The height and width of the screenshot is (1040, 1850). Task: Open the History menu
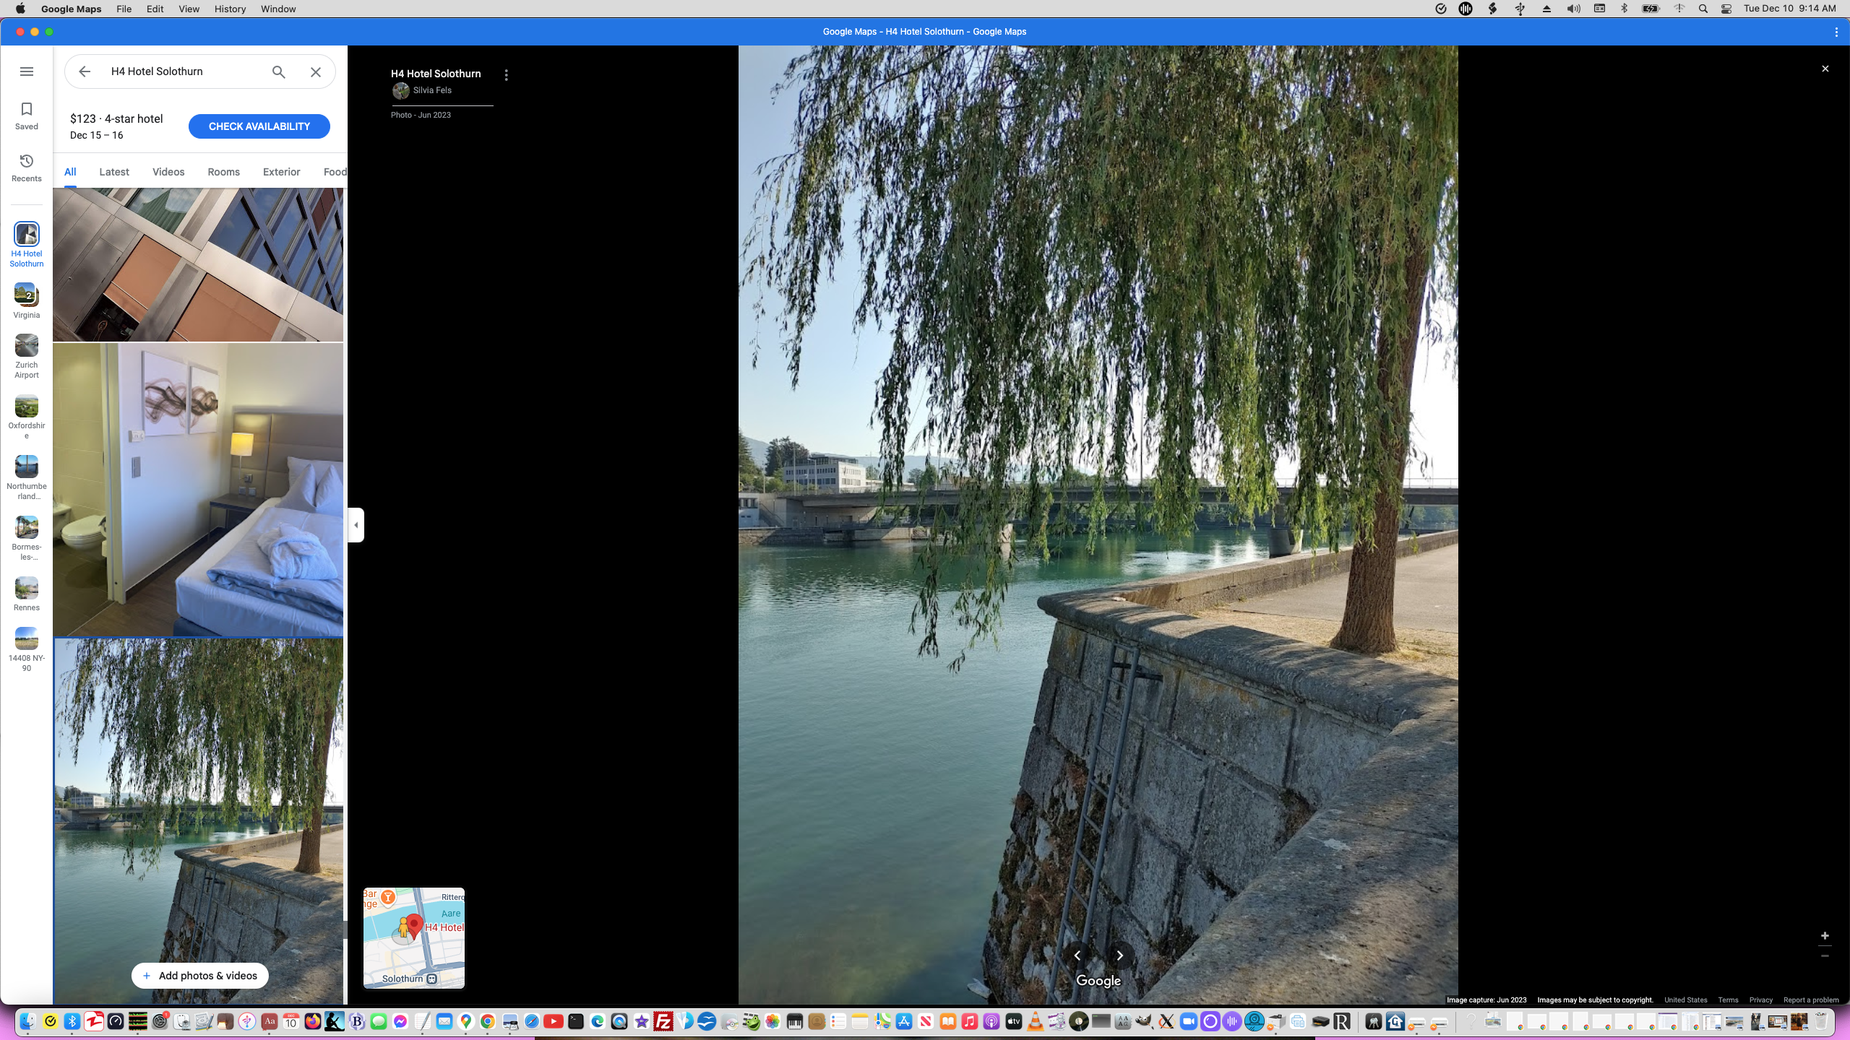230,9
